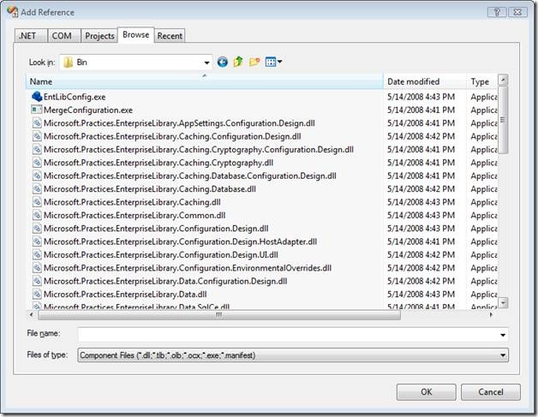This screenshot has width=538, height=417.
Task: Confirm with the OK button
Action: [426, 392]
